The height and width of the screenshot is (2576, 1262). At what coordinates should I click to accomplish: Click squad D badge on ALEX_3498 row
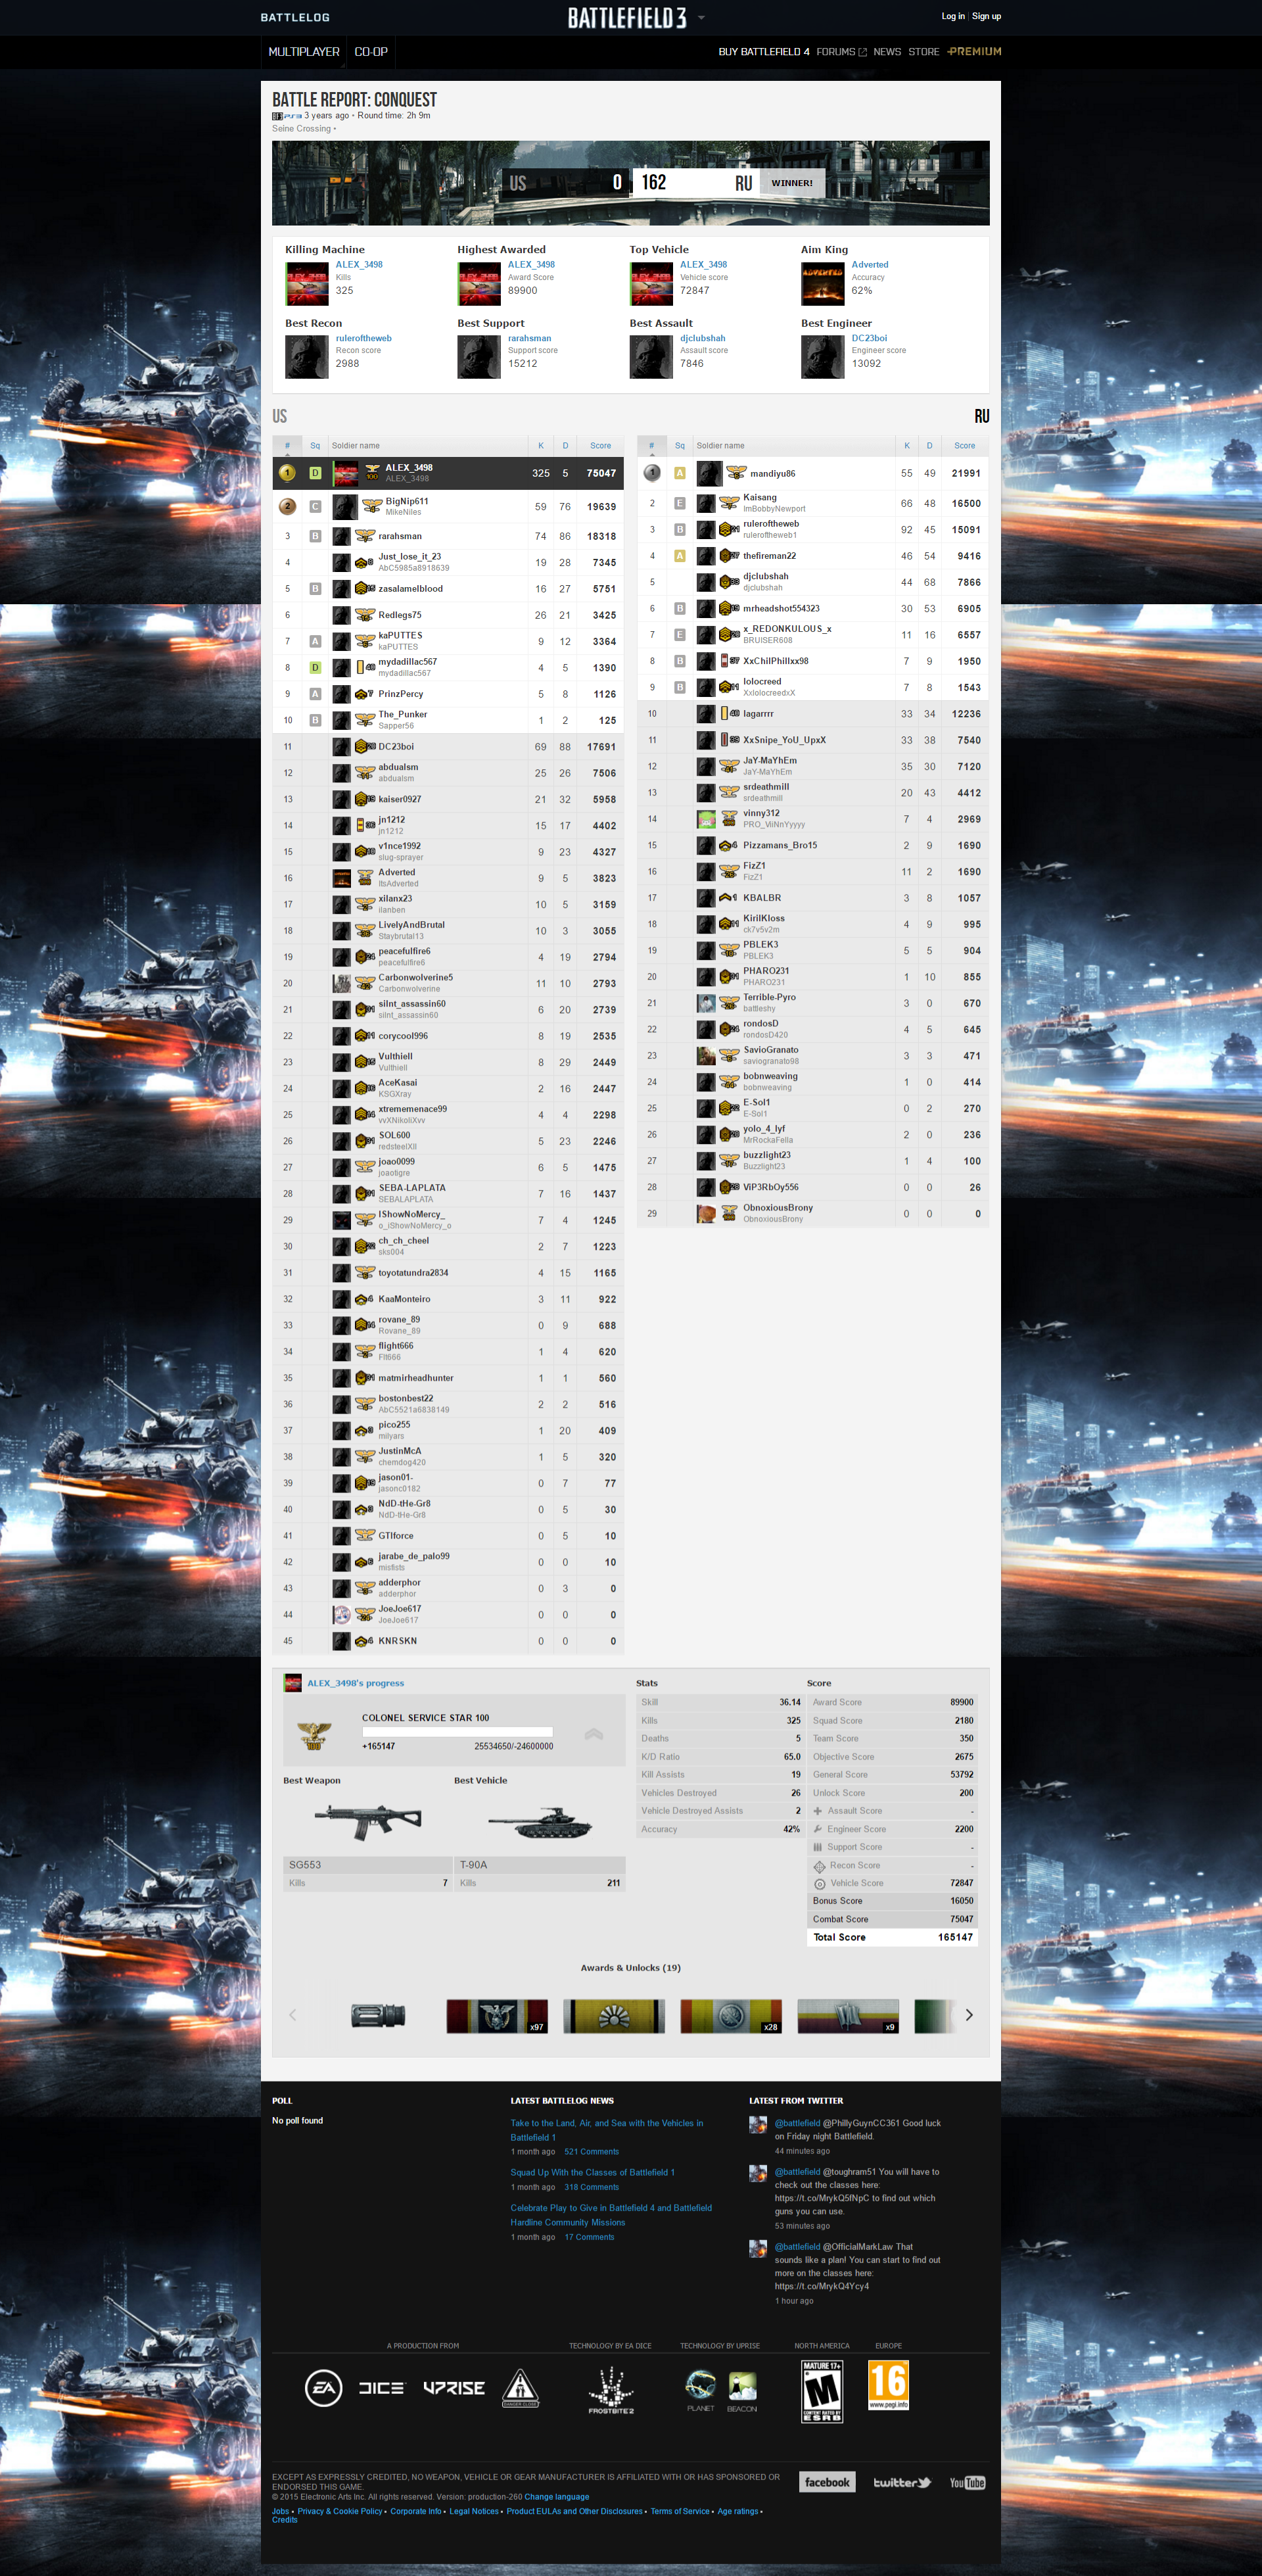pyautogui.click(x=315, y=473)
